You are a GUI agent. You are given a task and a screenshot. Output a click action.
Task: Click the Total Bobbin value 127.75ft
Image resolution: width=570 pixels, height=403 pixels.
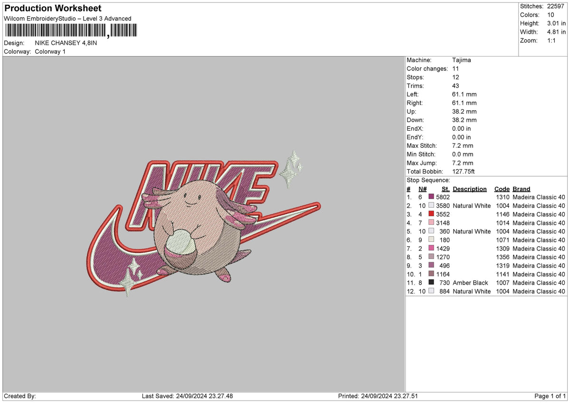[x=464, y=171]
